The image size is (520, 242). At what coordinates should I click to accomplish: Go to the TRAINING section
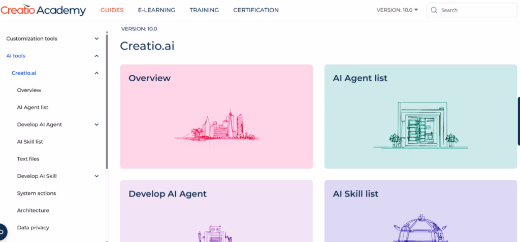[204, 10]
